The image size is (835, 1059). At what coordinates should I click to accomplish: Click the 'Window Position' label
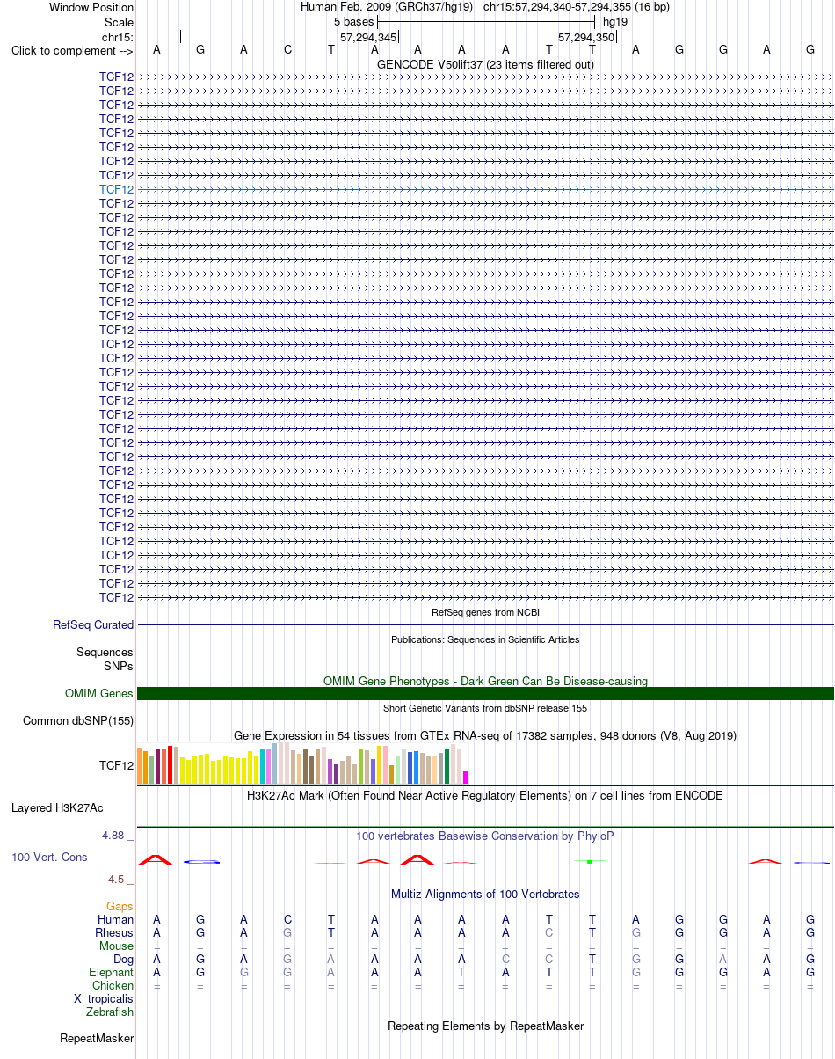pyautogui.click(x=91, y=7)
